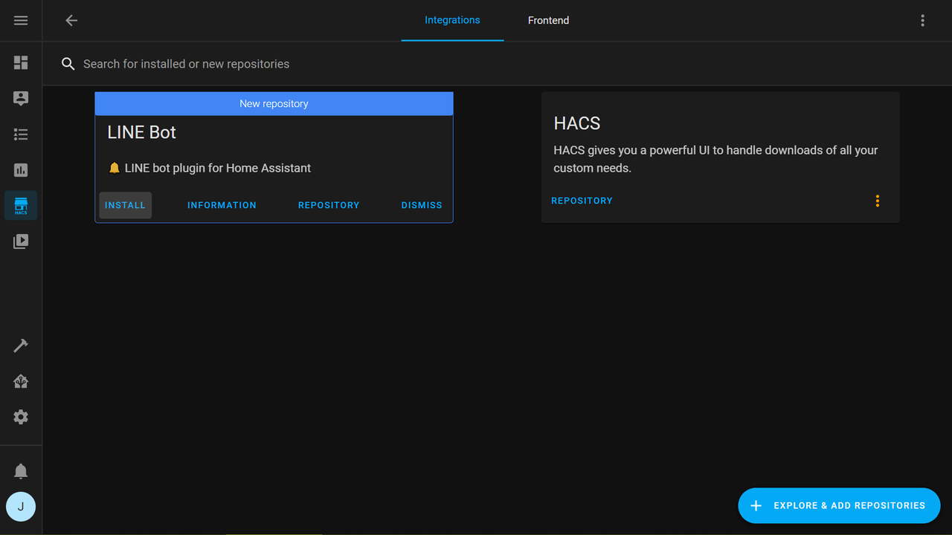
Task: Open the top-right three-dot overflow menu
Action: 922,21
